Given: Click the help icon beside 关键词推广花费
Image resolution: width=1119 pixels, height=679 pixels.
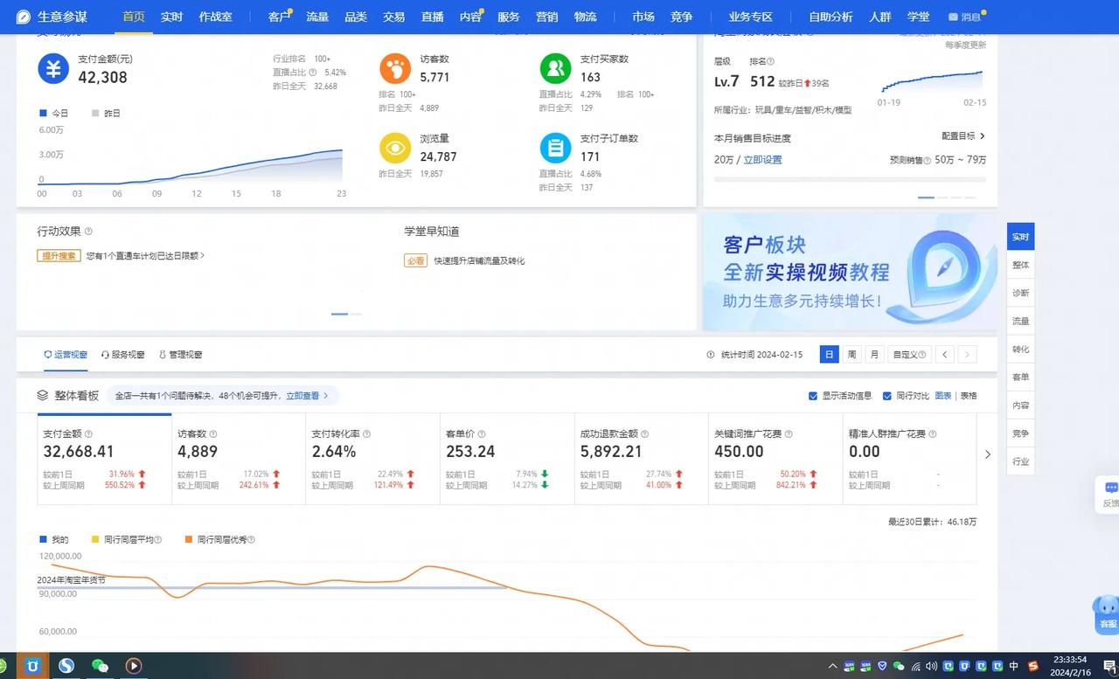Looking at the screenshot, I should click(x=789, y=433).
